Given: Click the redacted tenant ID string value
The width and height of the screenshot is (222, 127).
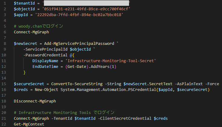Looking at the screenshot, I should 86,3.
